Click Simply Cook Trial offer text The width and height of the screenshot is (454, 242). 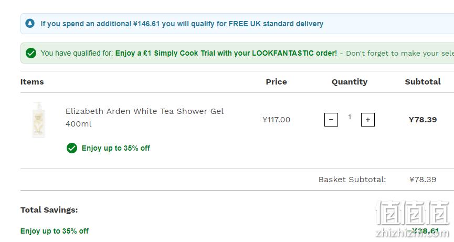pyautogui.click(x=226, y=53)
